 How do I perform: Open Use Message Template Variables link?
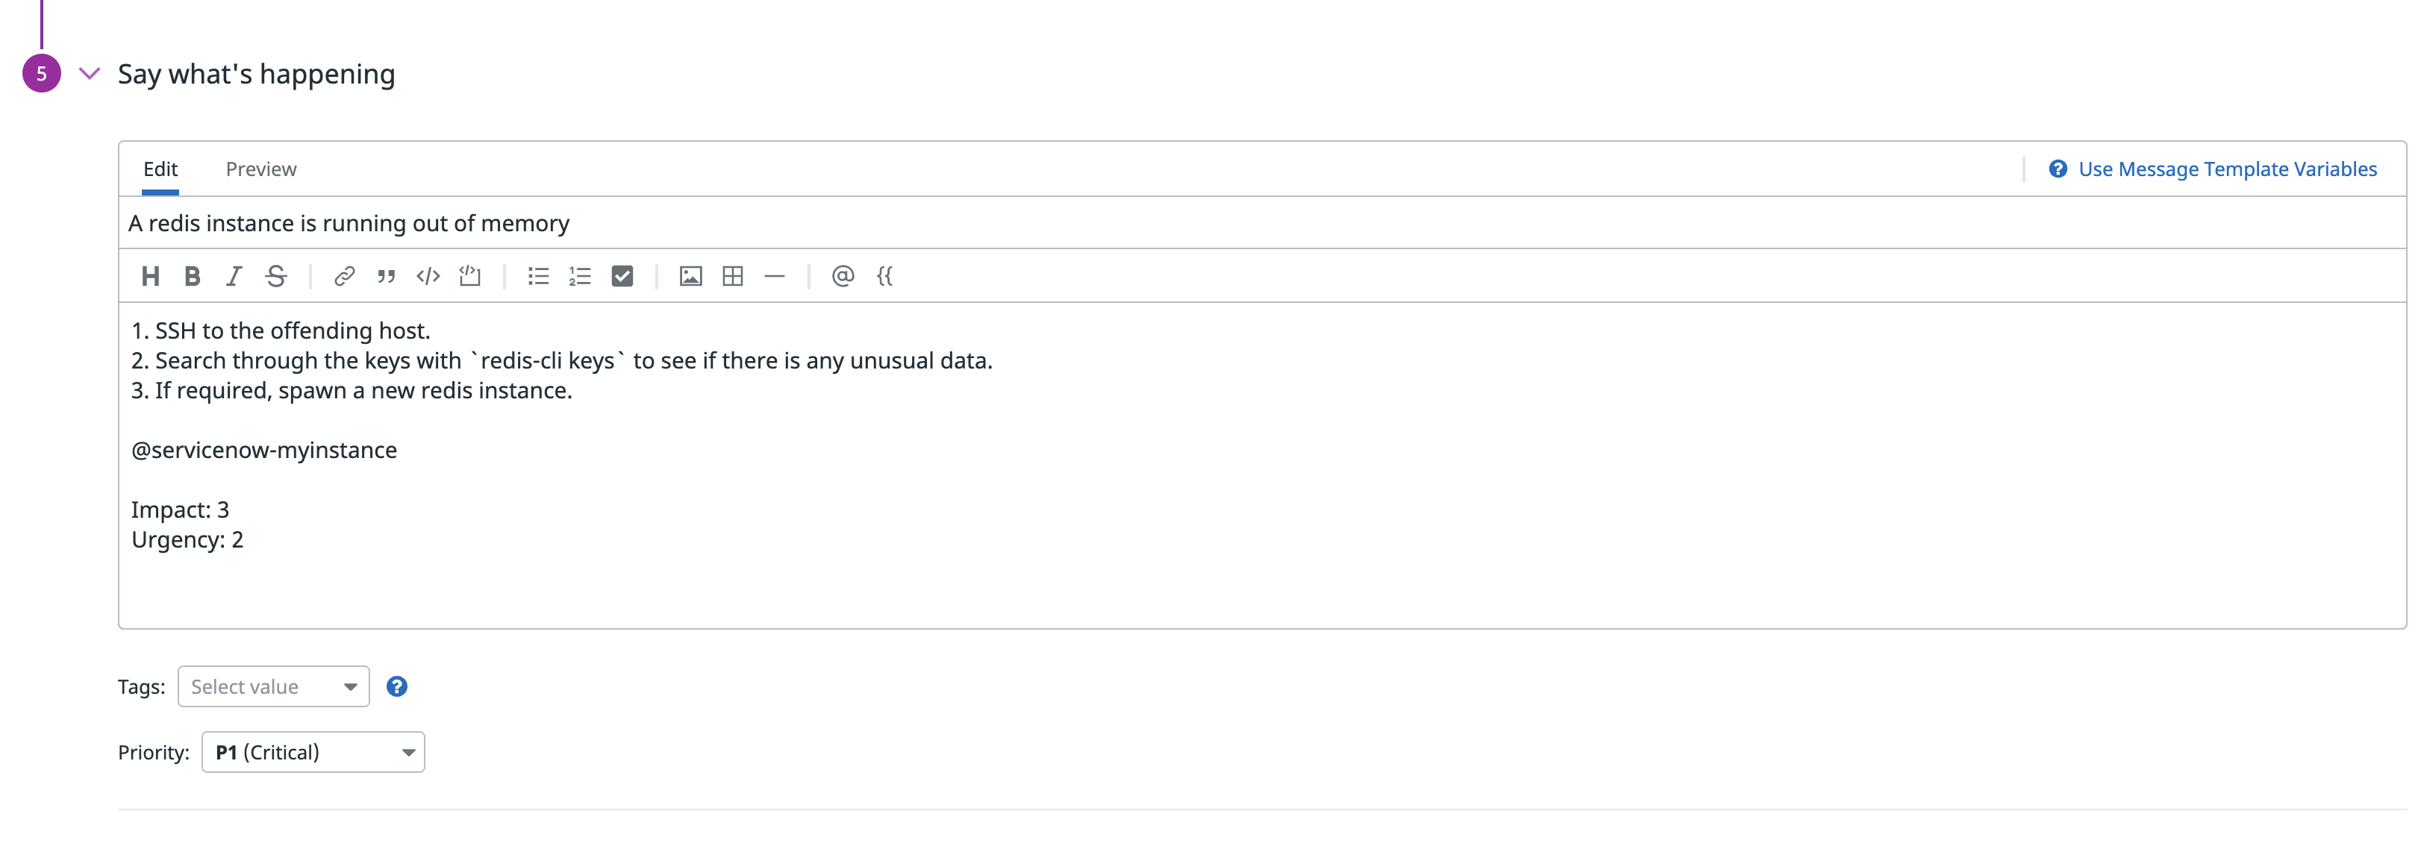coord(2226,169)
